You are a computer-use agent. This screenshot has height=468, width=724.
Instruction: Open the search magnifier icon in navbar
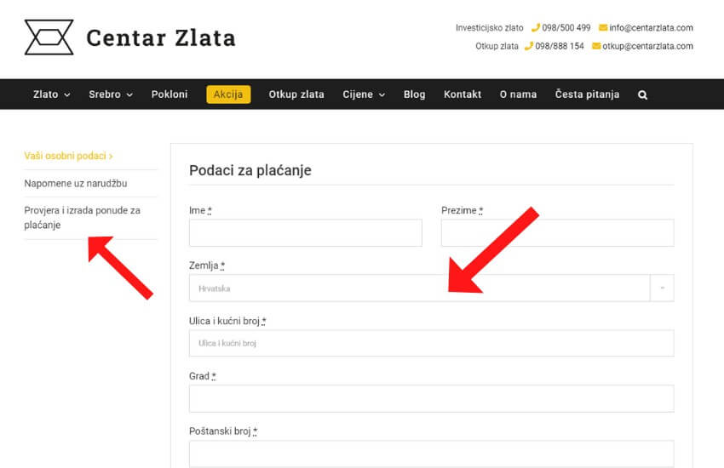pyautogui.click(x=642, y=94)
